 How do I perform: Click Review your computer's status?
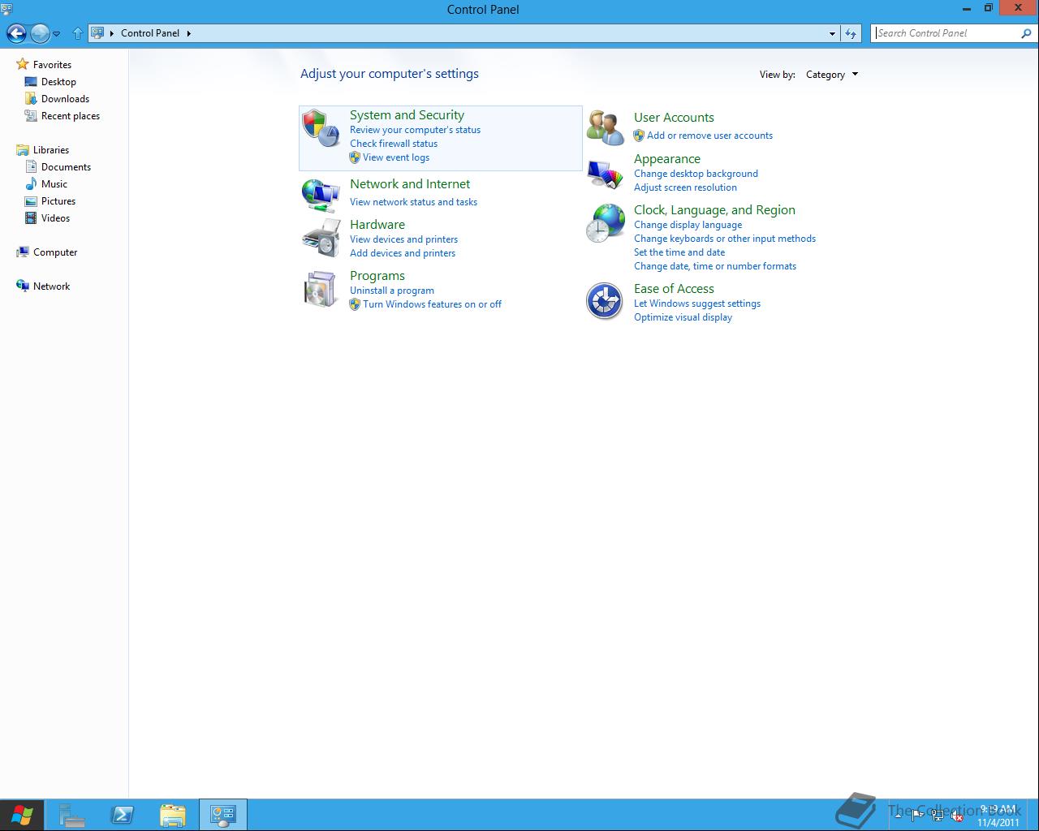coord(415,130)
